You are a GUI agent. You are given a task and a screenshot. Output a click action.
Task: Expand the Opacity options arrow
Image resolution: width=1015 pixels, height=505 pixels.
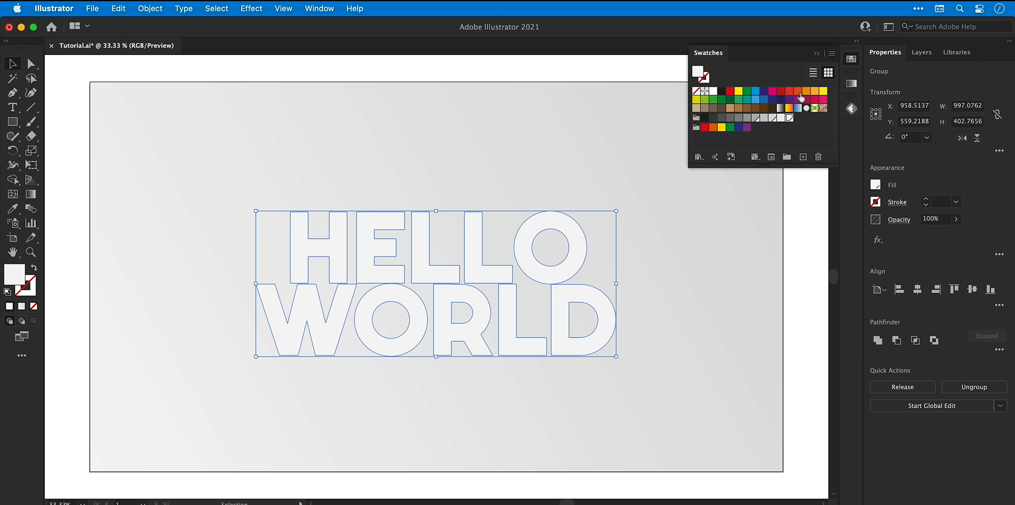point(956,219)
